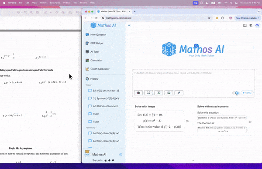Open the Discord icon at top right

tap(257, 25)
